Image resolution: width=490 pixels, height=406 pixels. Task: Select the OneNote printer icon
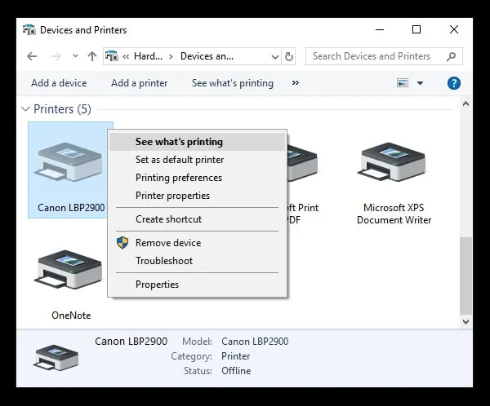click(70, 272)
